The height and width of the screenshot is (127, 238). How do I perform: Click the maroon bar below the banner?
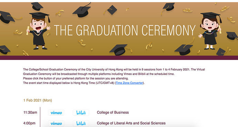(119, 58)
